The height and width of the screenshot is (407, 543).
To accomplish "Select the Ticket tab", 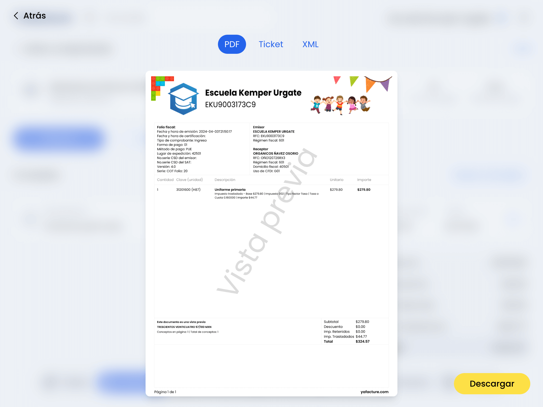I will click(x=271, y=44).
